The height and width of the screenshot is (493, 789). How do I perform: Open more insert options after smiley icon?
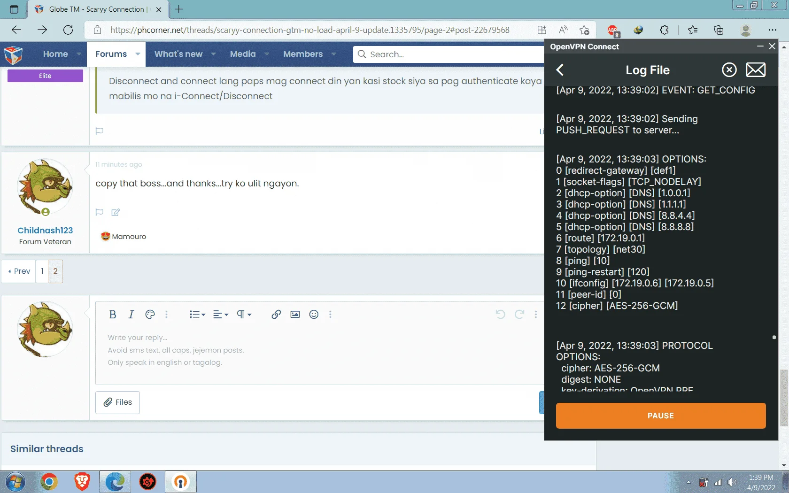point(330,314)
